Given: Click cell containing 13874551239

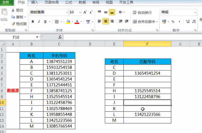Looking at the screenshot, I should [59, 61].
